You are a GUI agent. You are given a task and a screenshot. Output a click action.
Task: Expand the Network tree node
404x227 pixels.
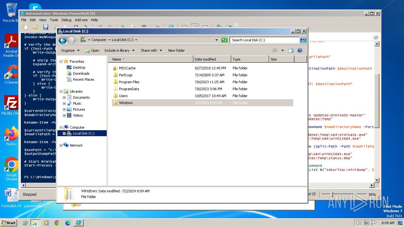(61, 145)
